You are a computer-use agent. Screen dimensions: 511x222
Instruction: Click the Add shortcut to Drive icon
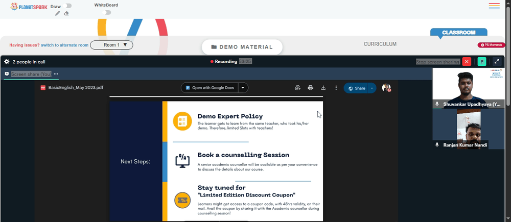pyautogui.click(x=297, y=88)
